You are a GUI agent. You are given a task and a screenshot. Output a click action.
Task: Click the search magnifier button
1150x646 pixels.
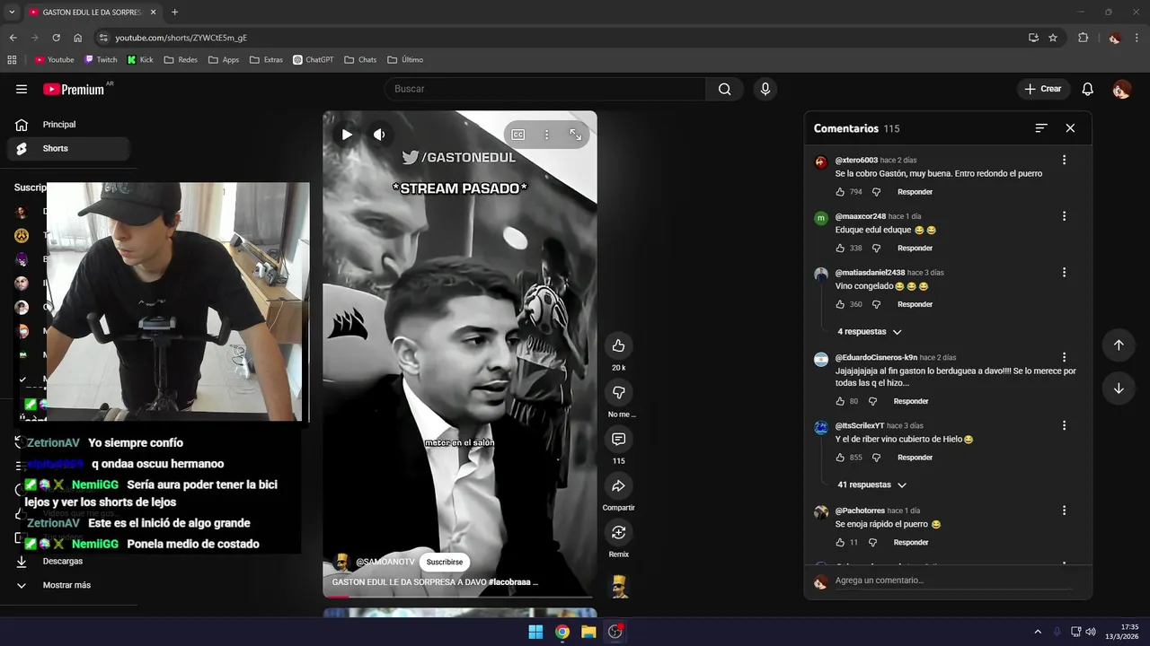point(724,89)
